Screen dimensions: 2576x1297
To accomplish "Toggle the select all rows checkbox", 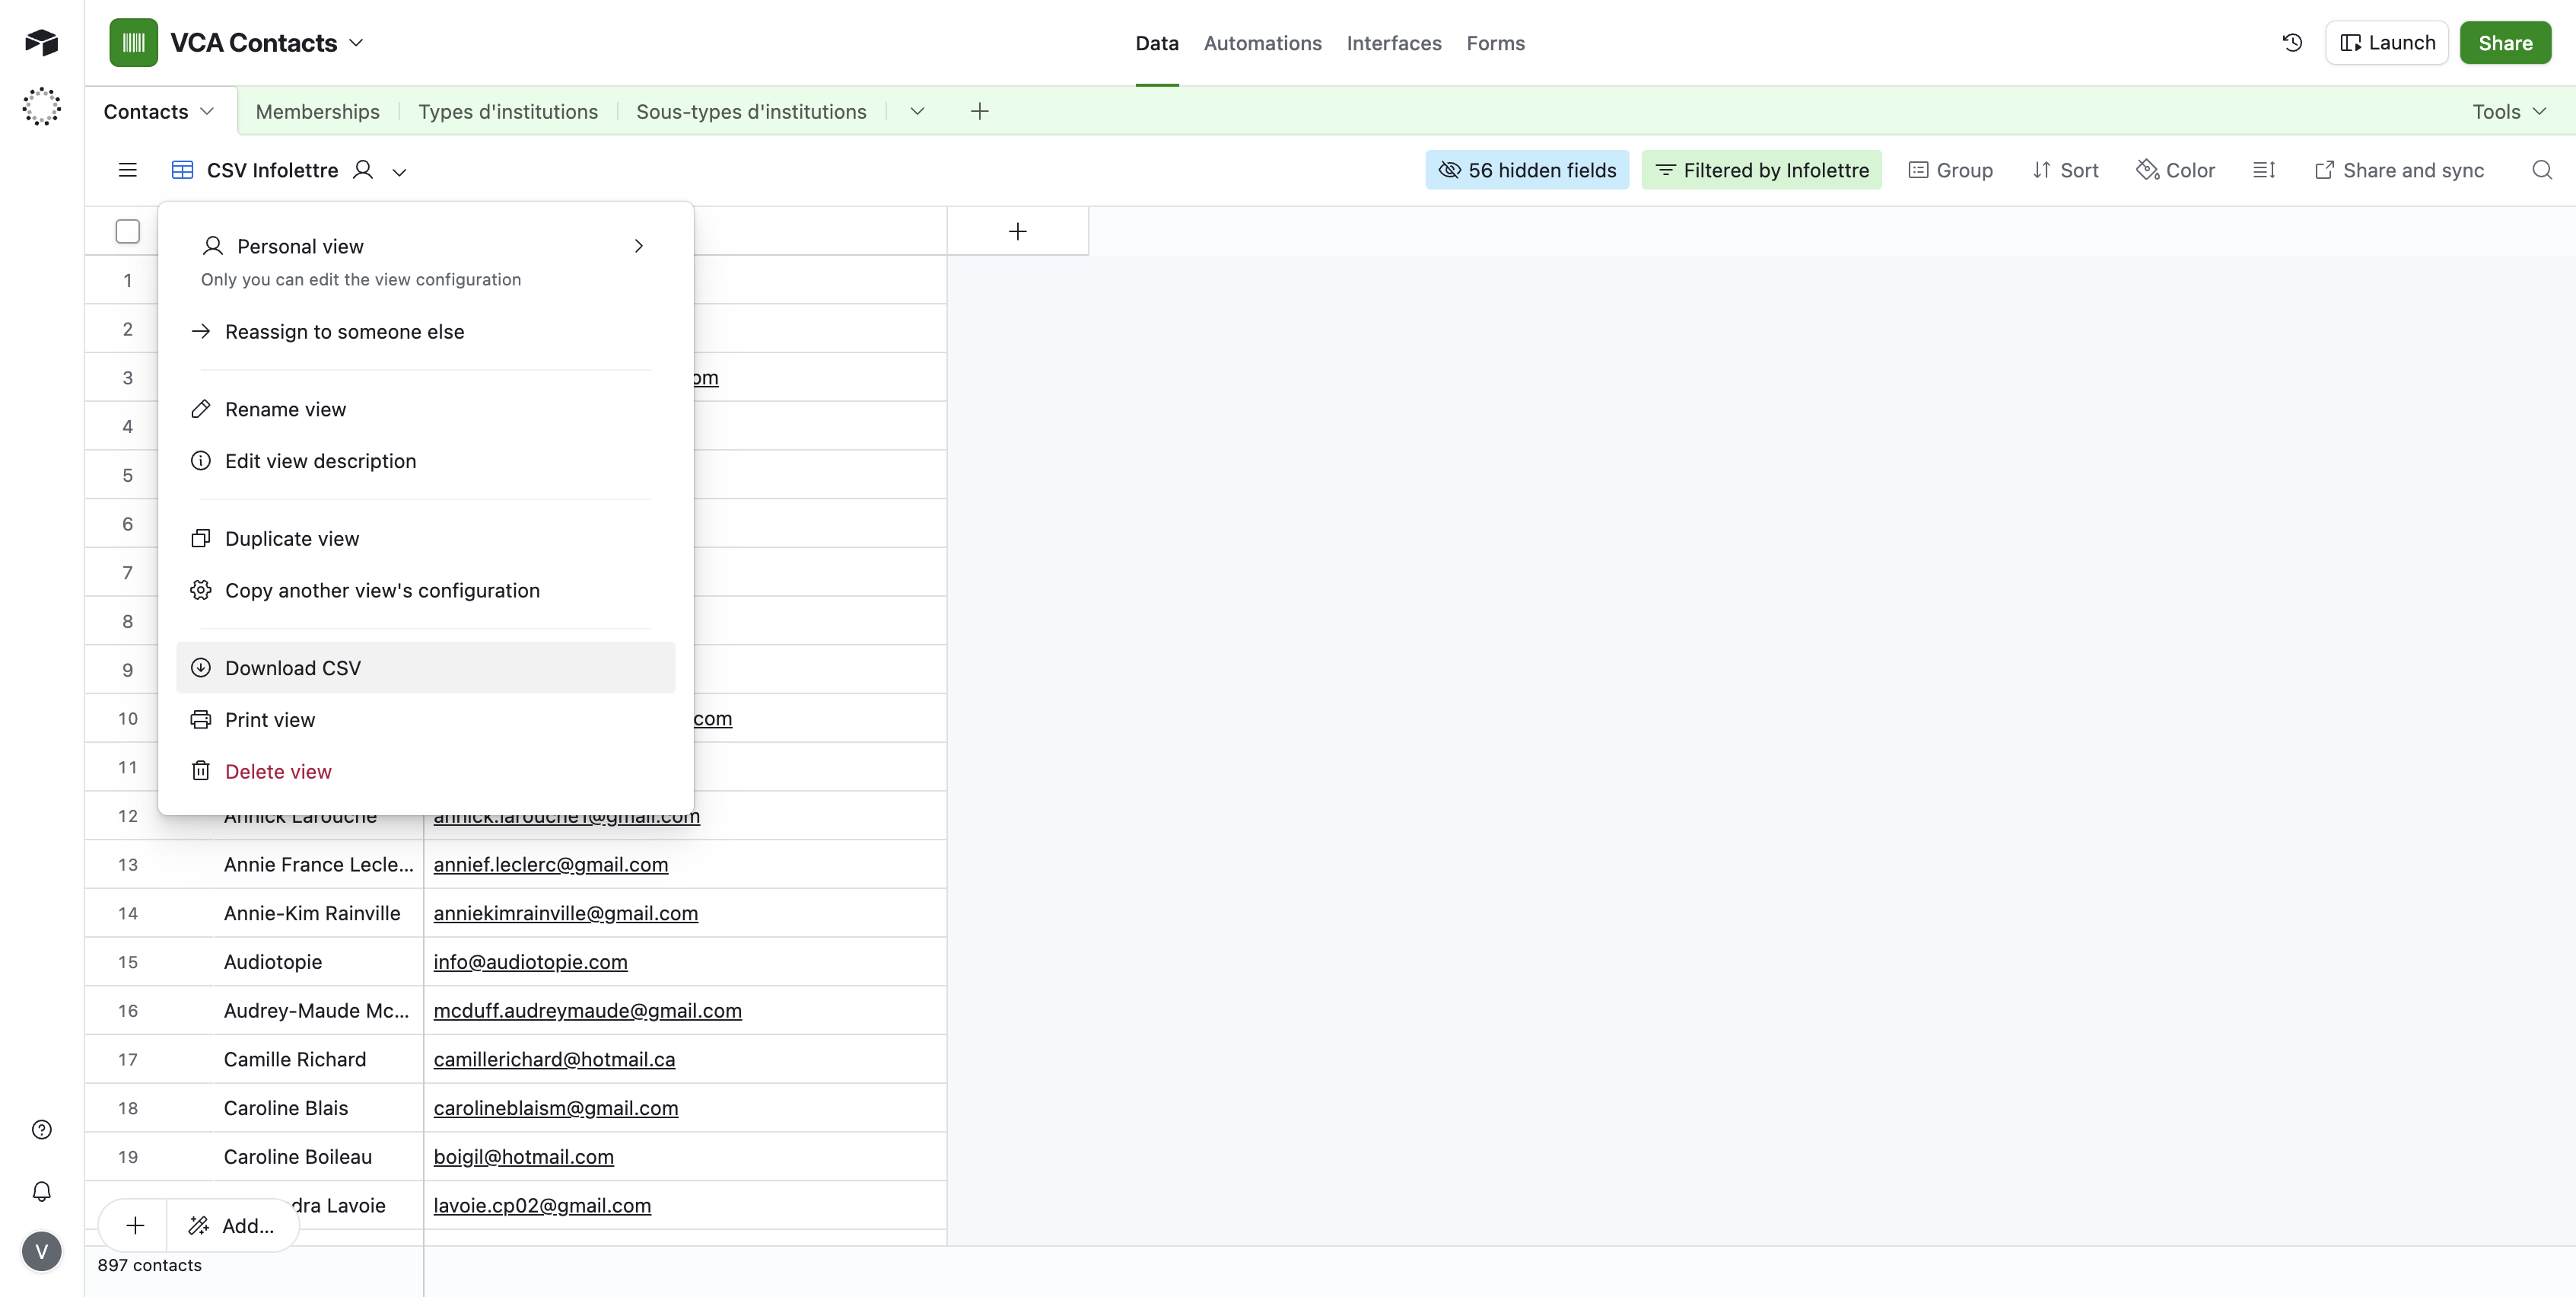I will (127, 231).
